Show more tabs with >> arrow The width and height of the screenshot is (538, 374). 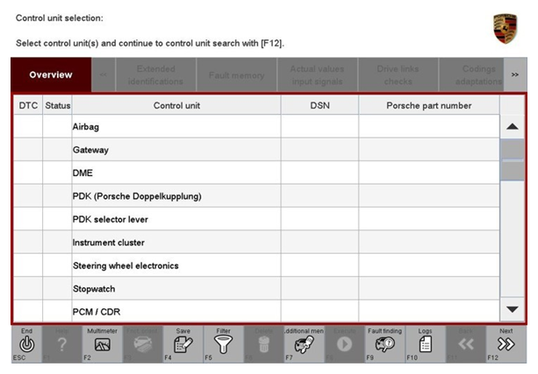coord(513,75)
